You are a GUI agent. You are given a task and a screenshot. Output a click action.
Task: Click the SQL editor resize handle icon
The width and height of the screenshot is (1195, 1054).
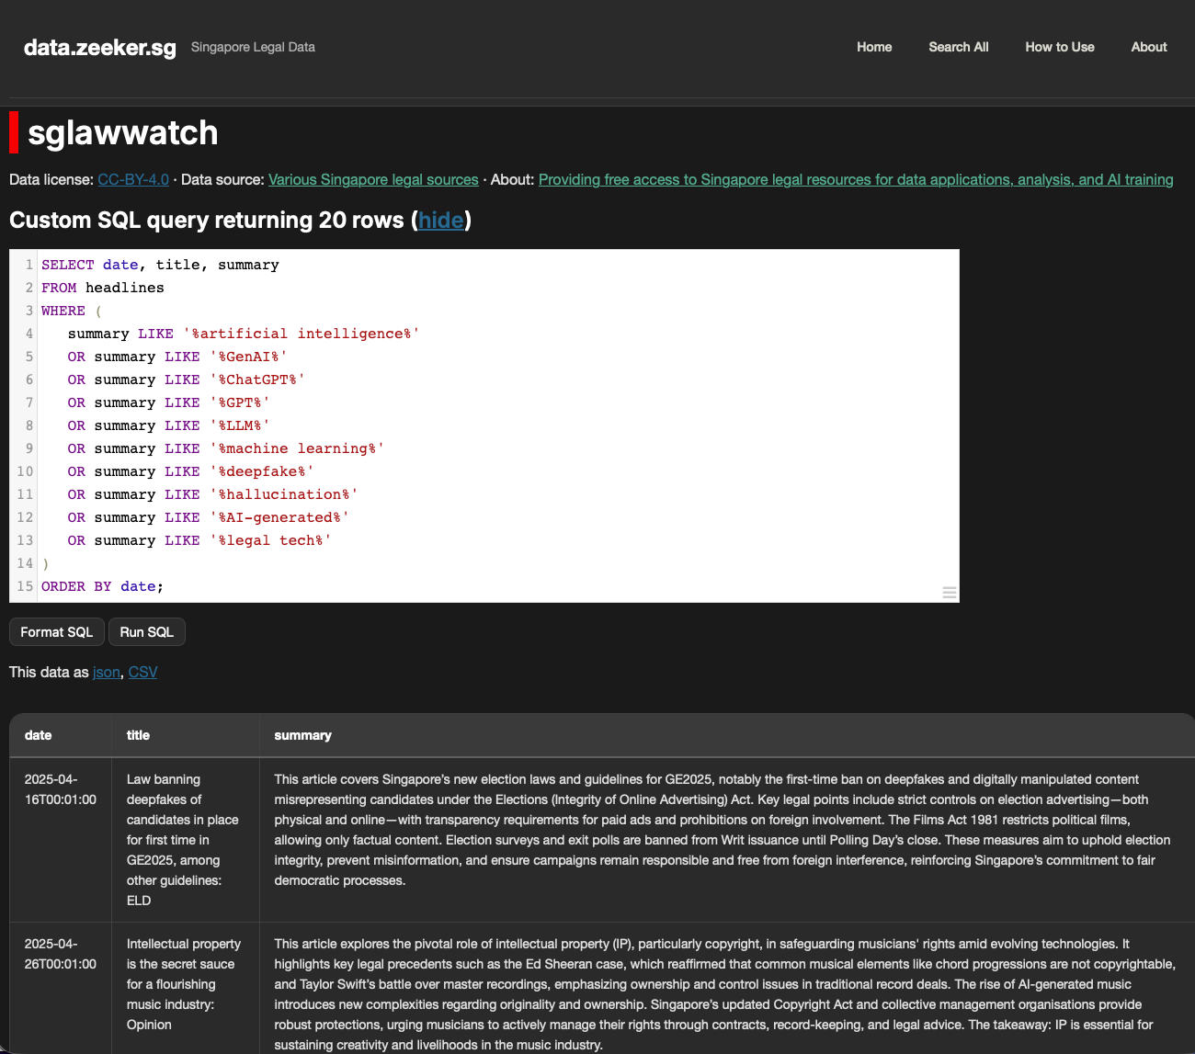(x=949, y=593)
